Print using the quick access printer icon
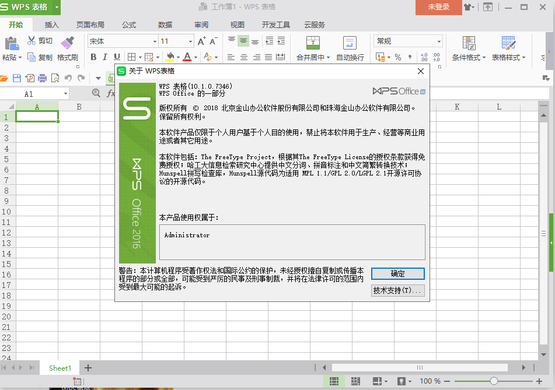This screenshot has width=555, height=390. click(42, 78)
